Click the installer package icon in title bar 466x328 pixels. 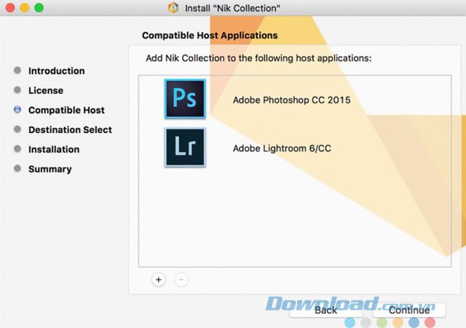coord(173,8)
